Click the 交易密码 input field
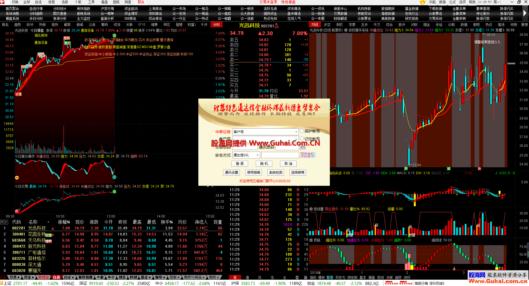Screen dimensions: 529x286 tap(245, 147)
